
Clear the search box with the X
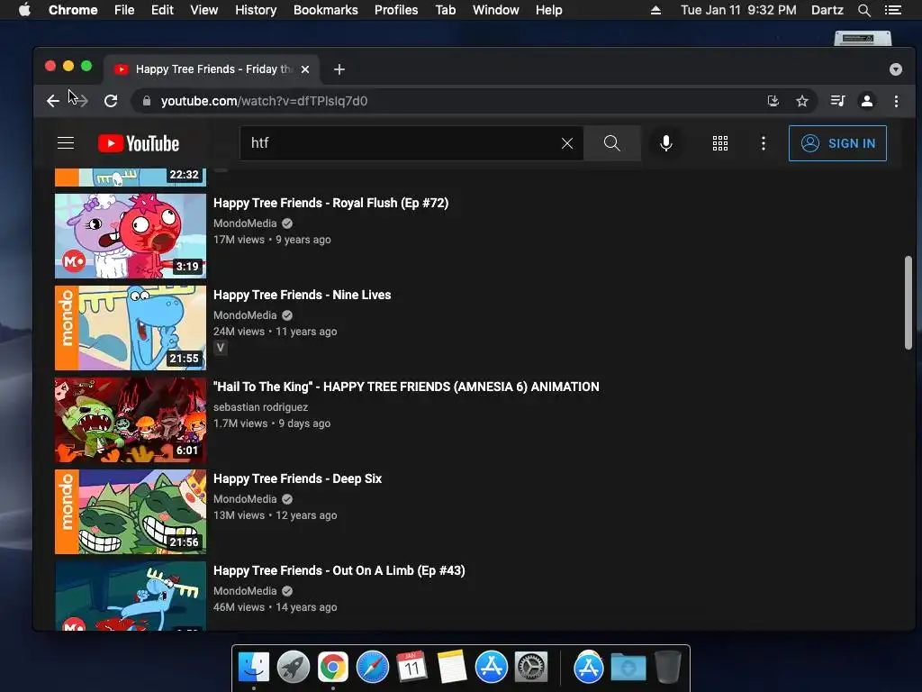pyautogui.click(x=567, y=143)
